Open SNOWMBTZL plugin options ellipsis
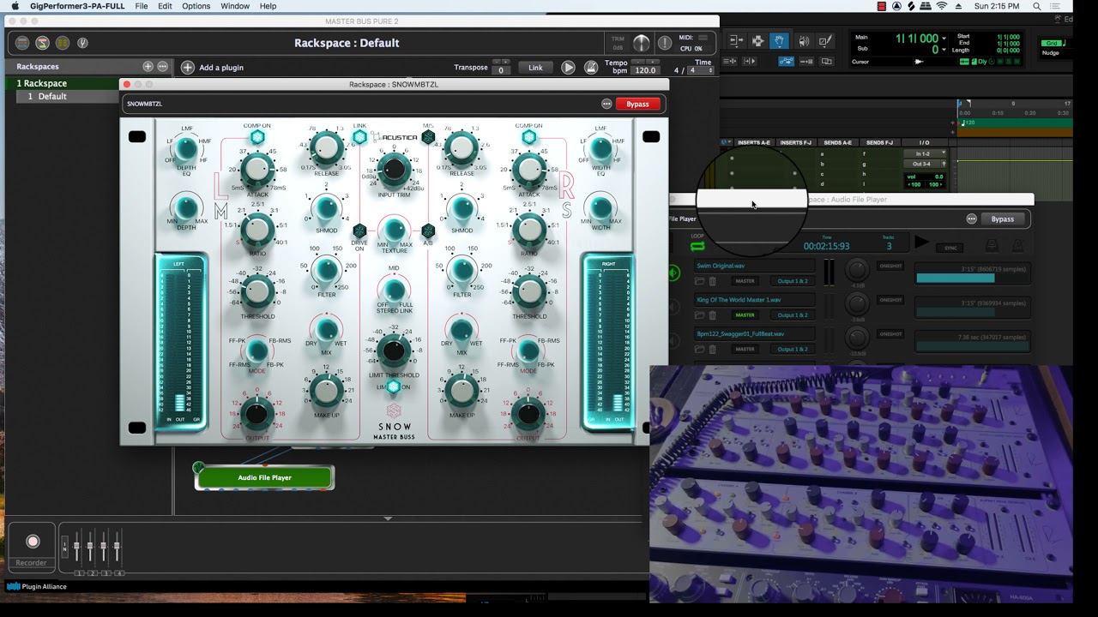This screenshot has width=1098, height=617. tap(606, 104)
